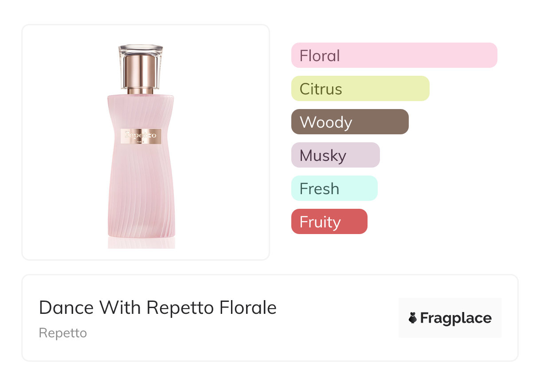Screen dimensions: 540x383
Task: Click the pink Floral accord bar
Action: (x=394, y=55)
